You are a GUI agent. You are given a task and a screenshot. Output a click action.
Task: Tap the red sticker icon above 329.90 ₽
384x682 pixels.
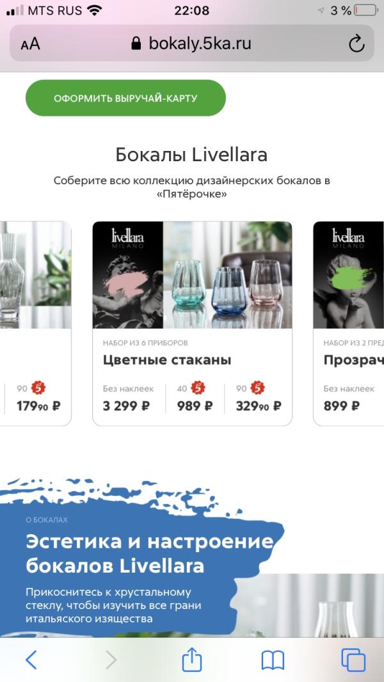point(258,387)
